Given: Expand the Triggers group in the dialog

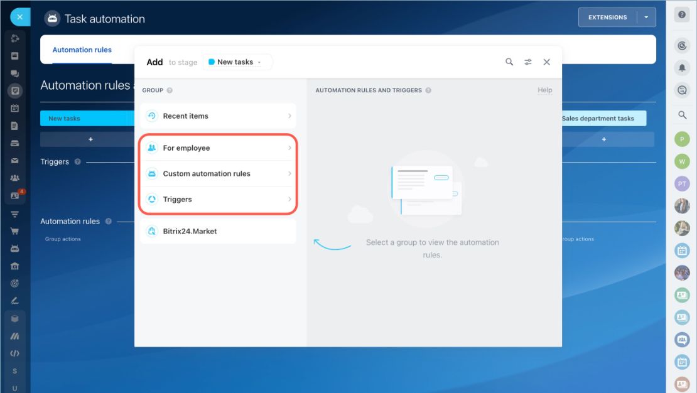Looking at the screenshot, I should tap(219, 199).
